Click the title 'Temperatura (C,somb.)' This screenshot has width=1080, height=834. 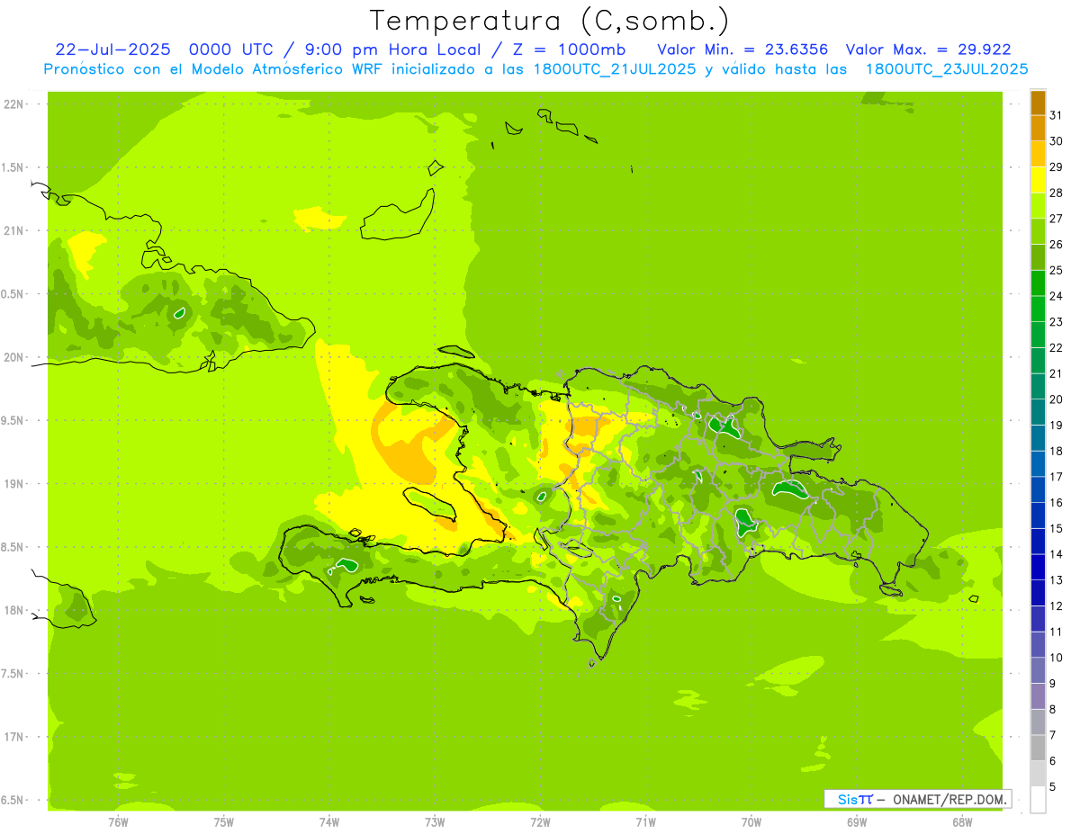[x=550, y=21]
